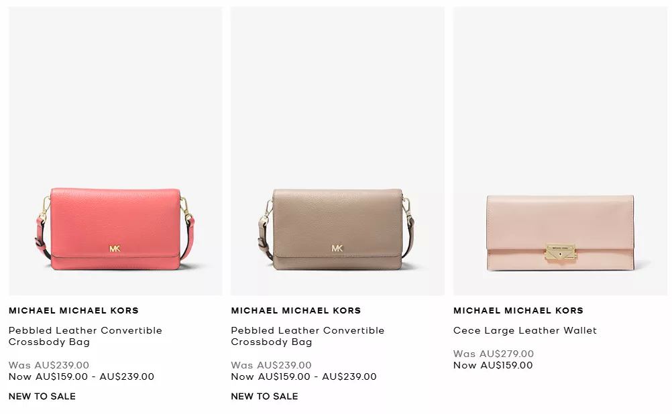This screenshot has height=414, width=672.
Task: Click pink bag's Now AU$159.00 - AU$239.00 price
Action: [x=81, y=376]
